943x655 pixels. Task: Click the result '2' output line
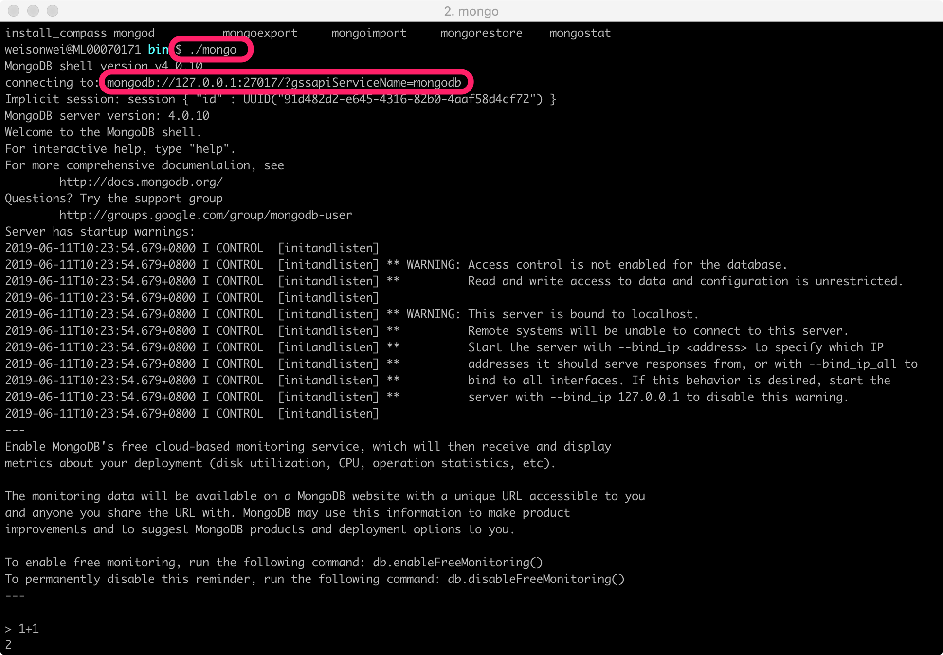click(x=8, y=645)
